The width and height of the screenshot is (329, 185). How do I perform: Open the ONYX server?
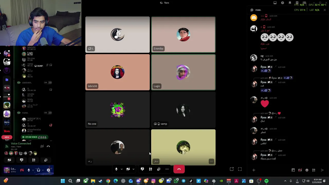click(7, 122)
